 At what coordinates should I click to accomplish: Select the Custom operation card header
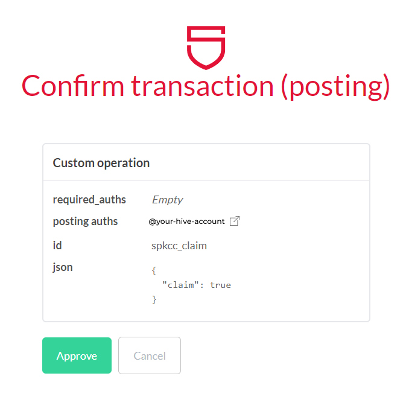pos(206,163)
